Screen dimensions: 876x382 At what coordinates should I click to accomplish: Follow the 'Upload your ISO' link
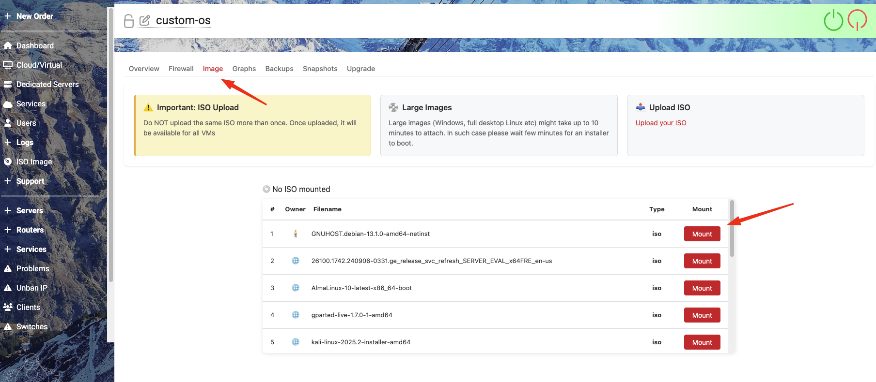click(661, 123)
